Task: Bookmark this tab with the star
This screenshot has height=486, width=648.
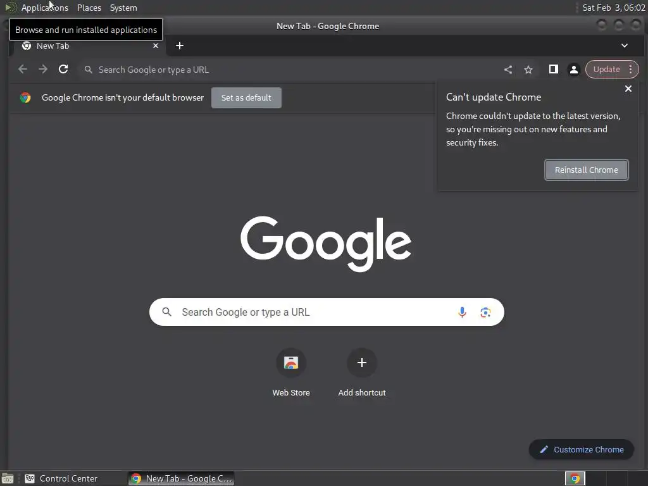Action: click(528, 70)
